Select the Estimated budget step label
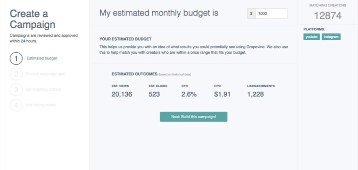This screenshot has height=170, width=358. pos(42,59)
